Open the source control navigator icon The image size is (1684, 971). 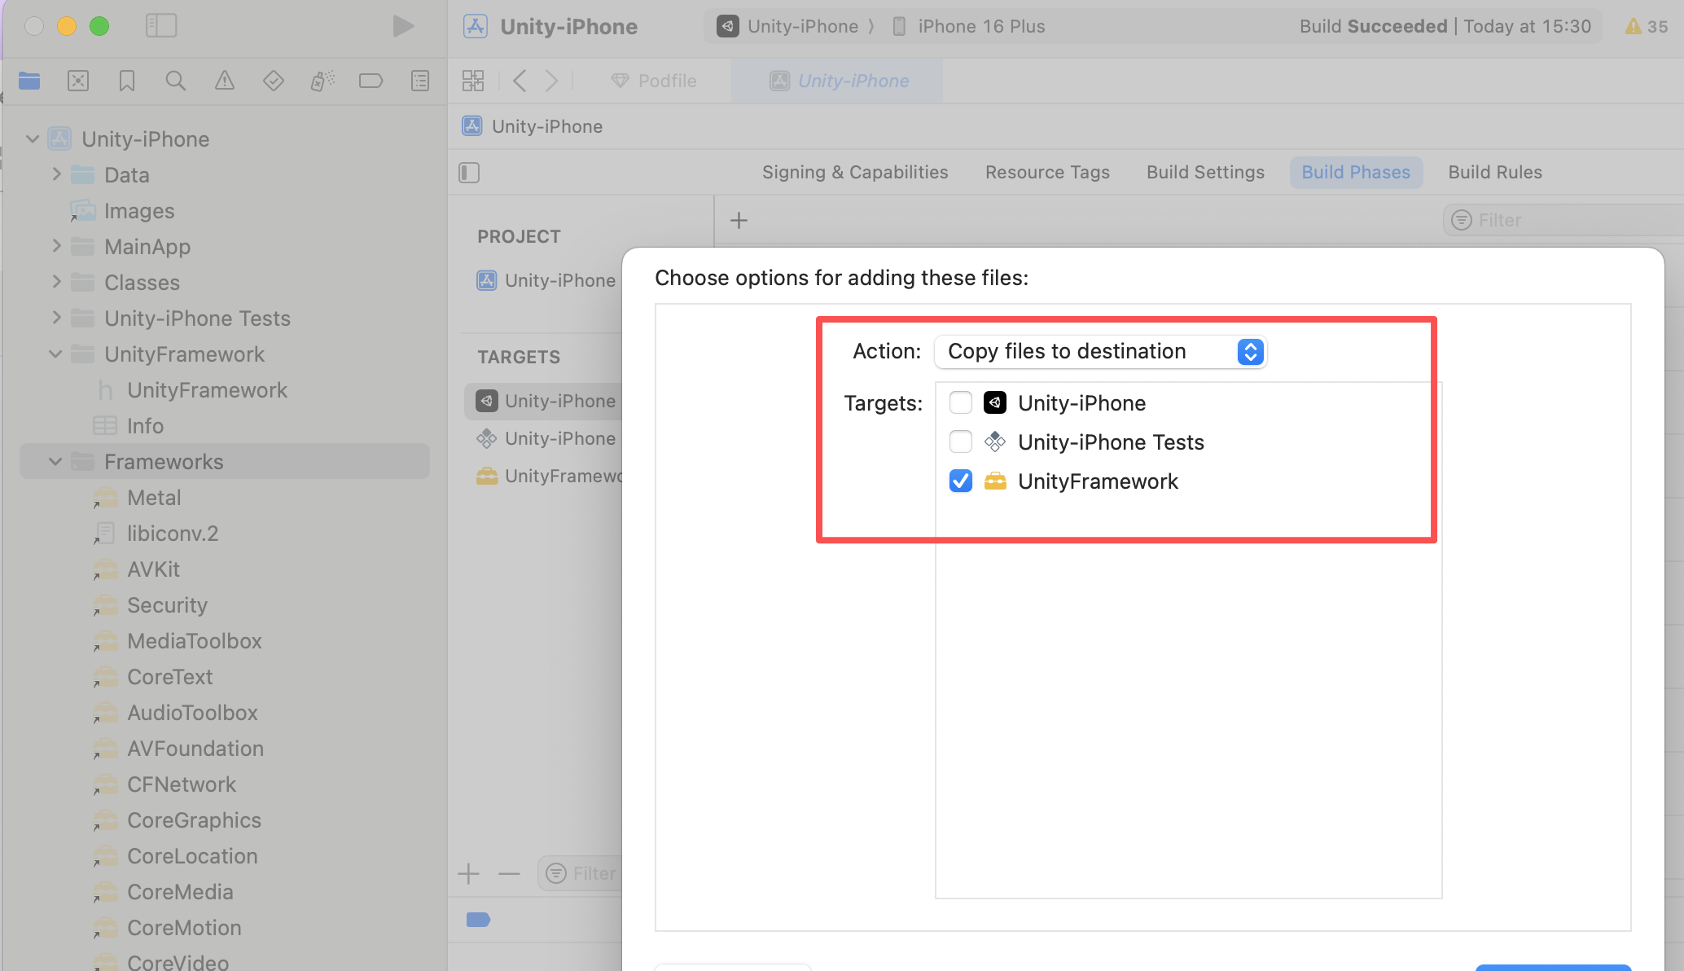(78, 81)
